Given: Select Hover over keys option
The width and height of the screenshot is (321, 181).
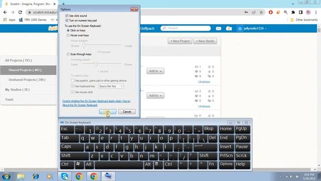Looking at the screenshot, I should pos(68,36).
